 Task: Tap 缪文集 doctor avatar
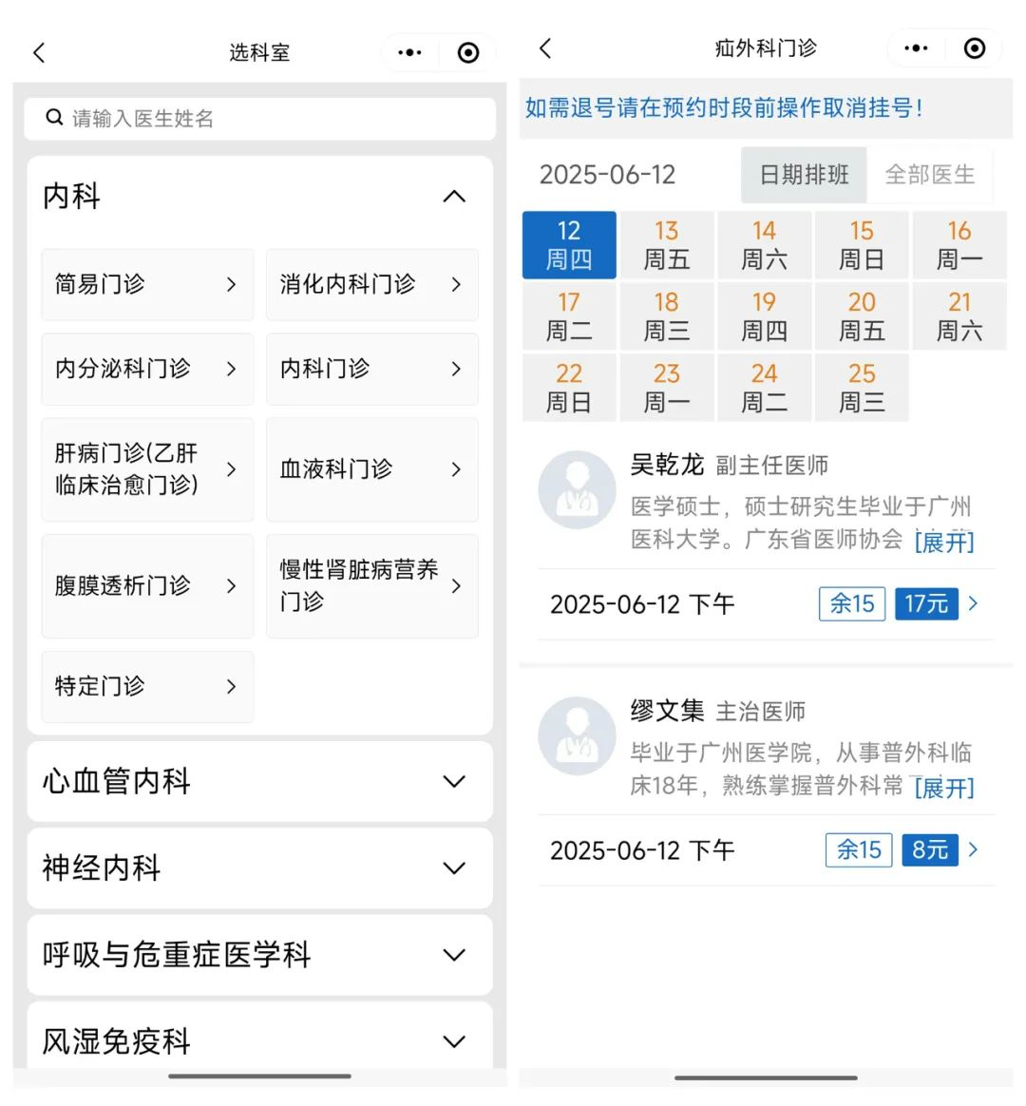[x=577, y=736]
